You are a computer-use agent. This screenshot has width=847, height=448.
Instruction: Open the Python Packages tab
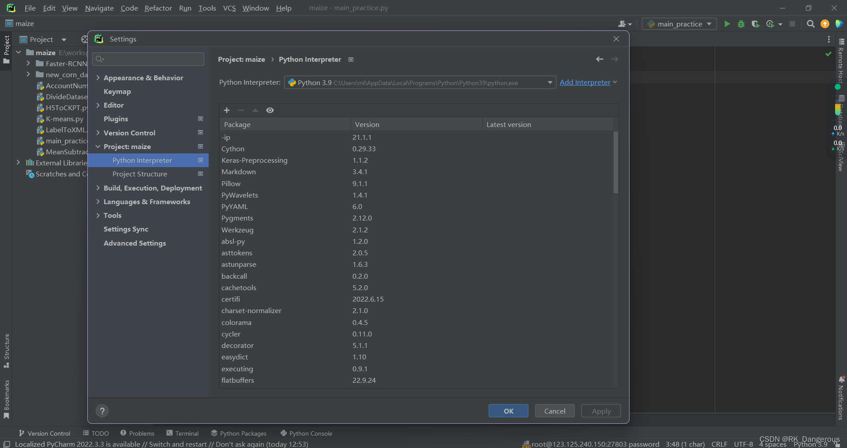239,433
